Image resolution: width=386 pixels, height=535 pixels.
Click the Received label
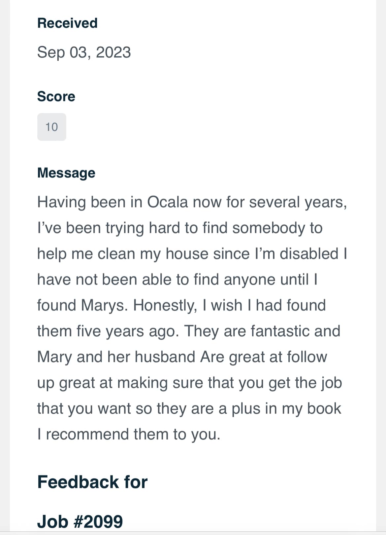(67, 23)
